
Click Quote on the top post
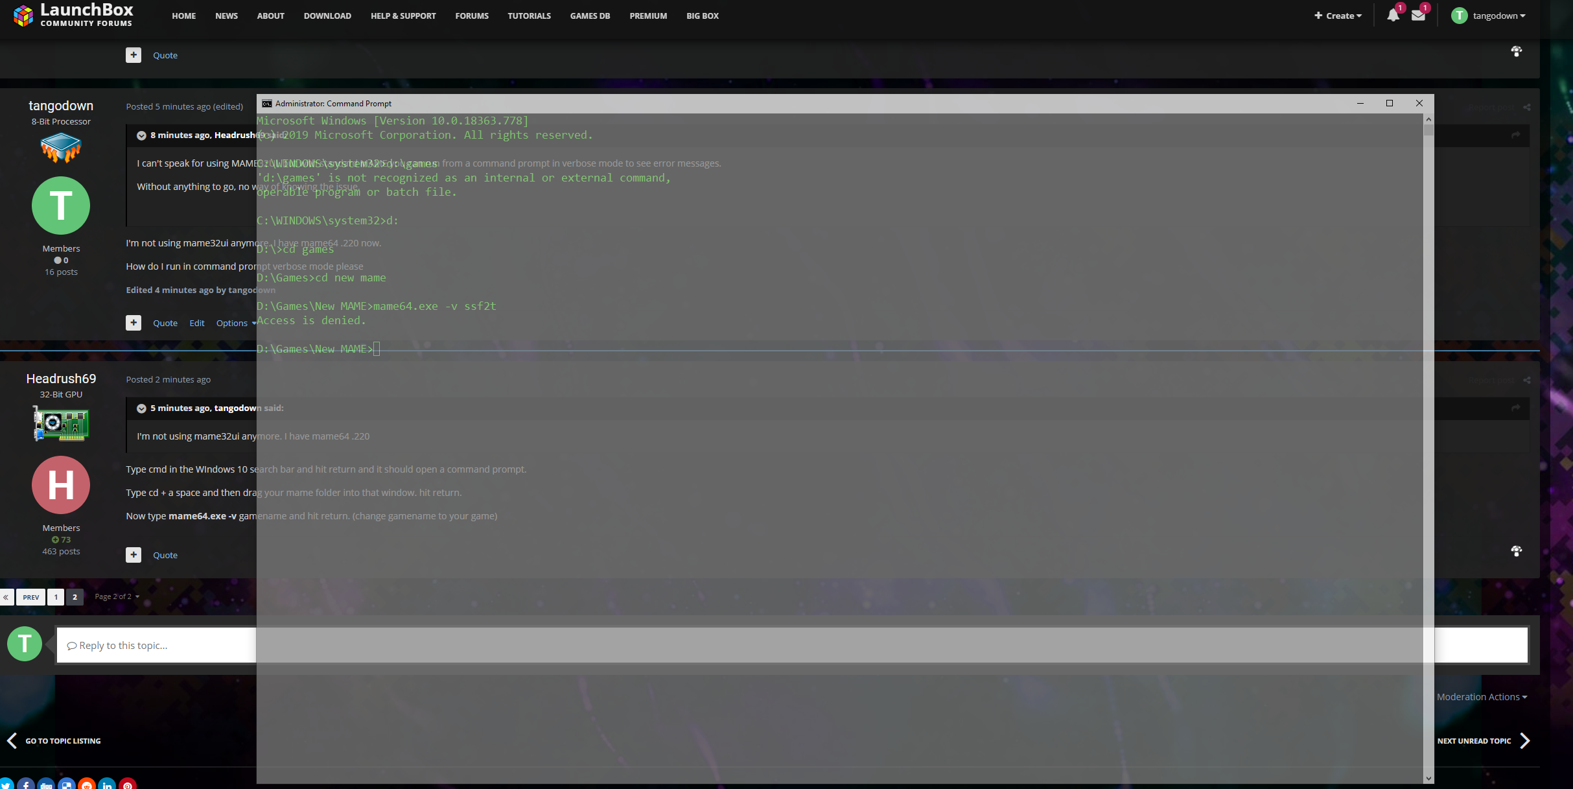[x=165, y=55]
